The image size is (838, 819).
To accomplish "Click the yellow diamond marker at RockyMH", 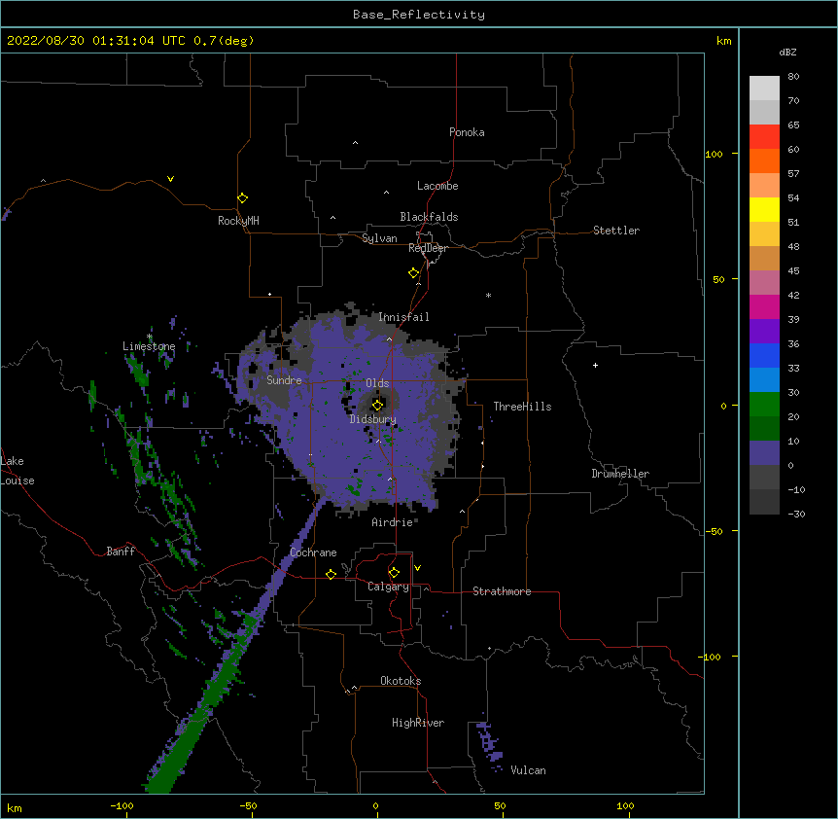I will tap(242, 198).
